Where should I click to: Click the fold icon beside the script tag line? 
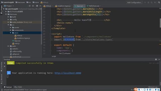coord(51,34)
